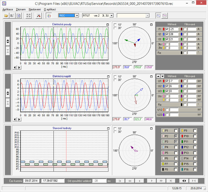
Task: Click the down arrow next to Měřené in voltages
Action: (162, 76)
